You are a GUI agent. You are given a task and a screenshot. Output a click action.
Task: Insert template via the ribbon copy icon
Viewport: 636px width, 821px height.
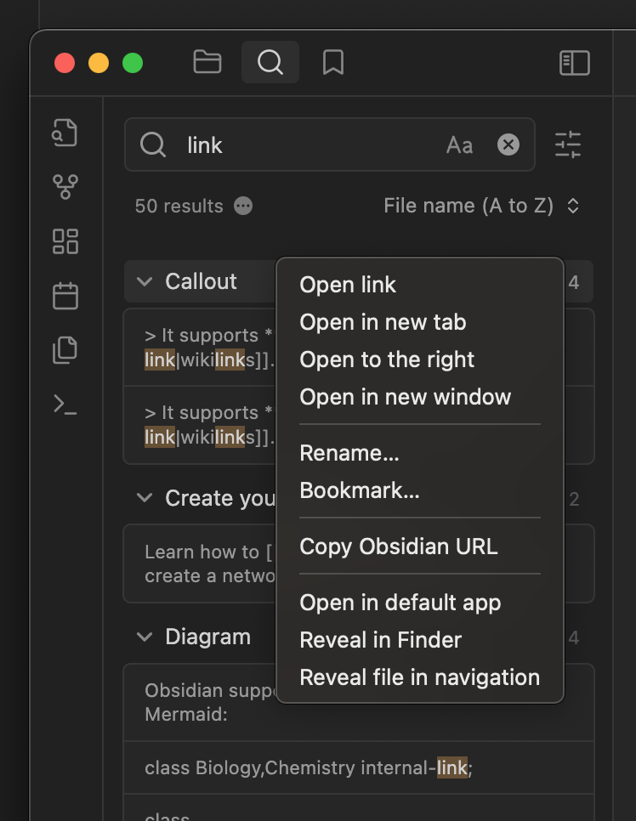(65, 350)
